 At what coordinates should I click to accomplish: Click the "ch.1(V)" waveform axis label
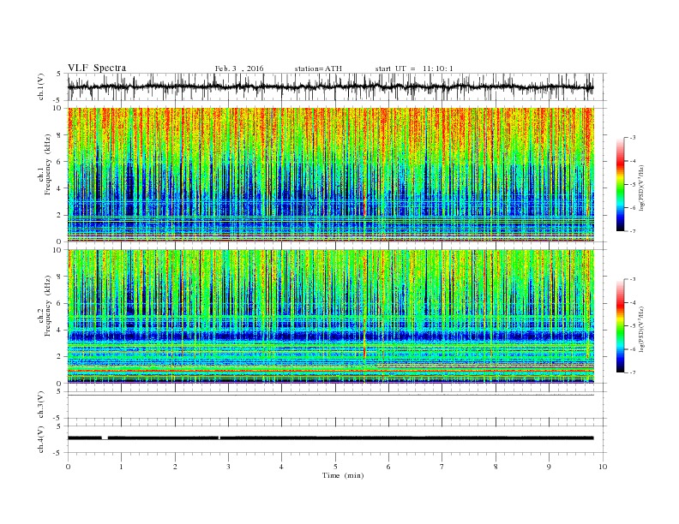point(41,86)
